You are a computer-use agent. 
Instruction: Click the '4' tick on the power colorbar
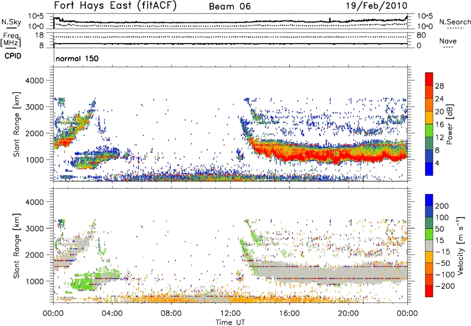[x=437, y=163]
